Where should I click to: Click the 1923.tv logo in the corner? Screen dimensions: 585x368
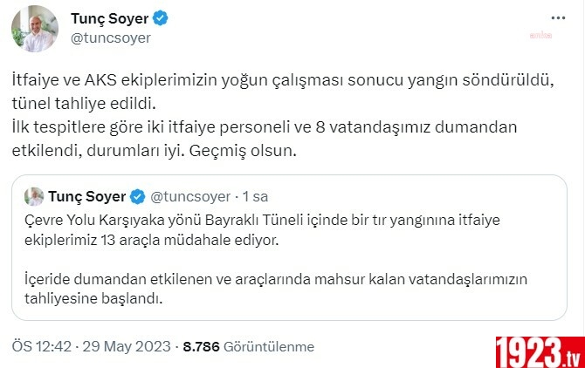[540, 352]
